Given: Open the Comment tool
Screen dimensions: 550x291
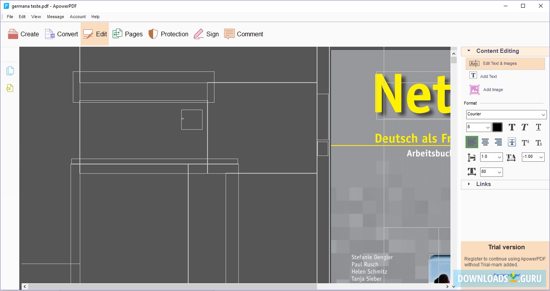Looking at the screenshot, I should [x=244, y=34].
